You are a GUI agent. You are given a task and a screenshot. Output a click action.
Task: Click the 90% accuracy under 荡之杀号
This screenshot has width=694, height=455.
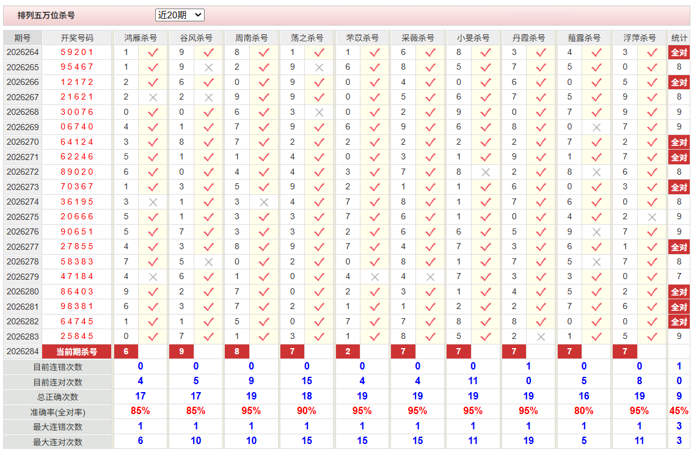[x=307, y=411]
